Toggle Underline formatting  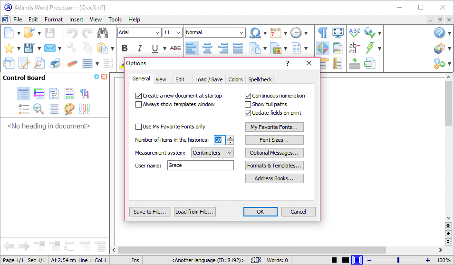[x=155, y=48]
